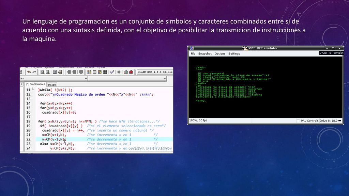This screenshot has height=196, width=349.
Task: Click the tab scroll arrow left of SinNombre1
Action: (21, 84)
